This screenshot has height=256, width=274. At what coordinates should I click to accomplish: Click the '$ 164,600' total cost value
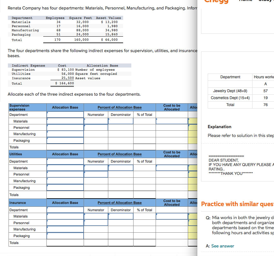pyautogui.click(x=64, y=83)
